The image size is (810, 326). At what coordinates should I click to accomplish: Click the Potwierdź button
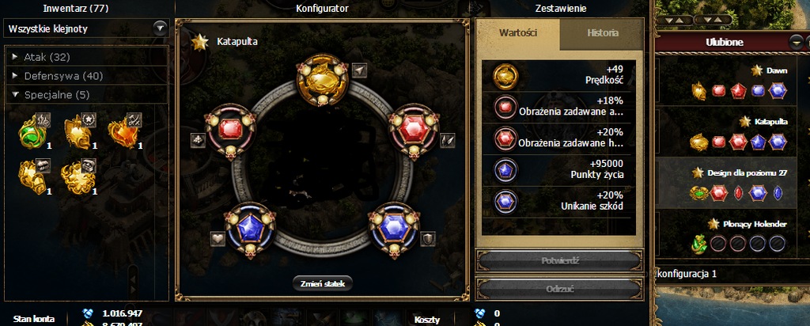559,261
